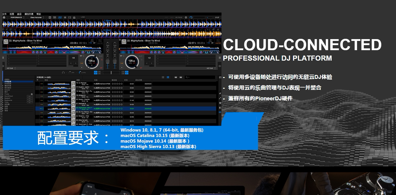Expand the Sampler tree node
This screenshot has height=195, width=396.
coord(3,90)
